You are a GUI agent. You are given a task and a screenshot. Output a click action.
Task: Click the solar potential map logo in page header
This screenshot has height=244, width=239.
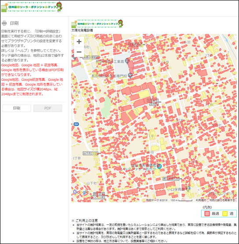tap(32, 7)
